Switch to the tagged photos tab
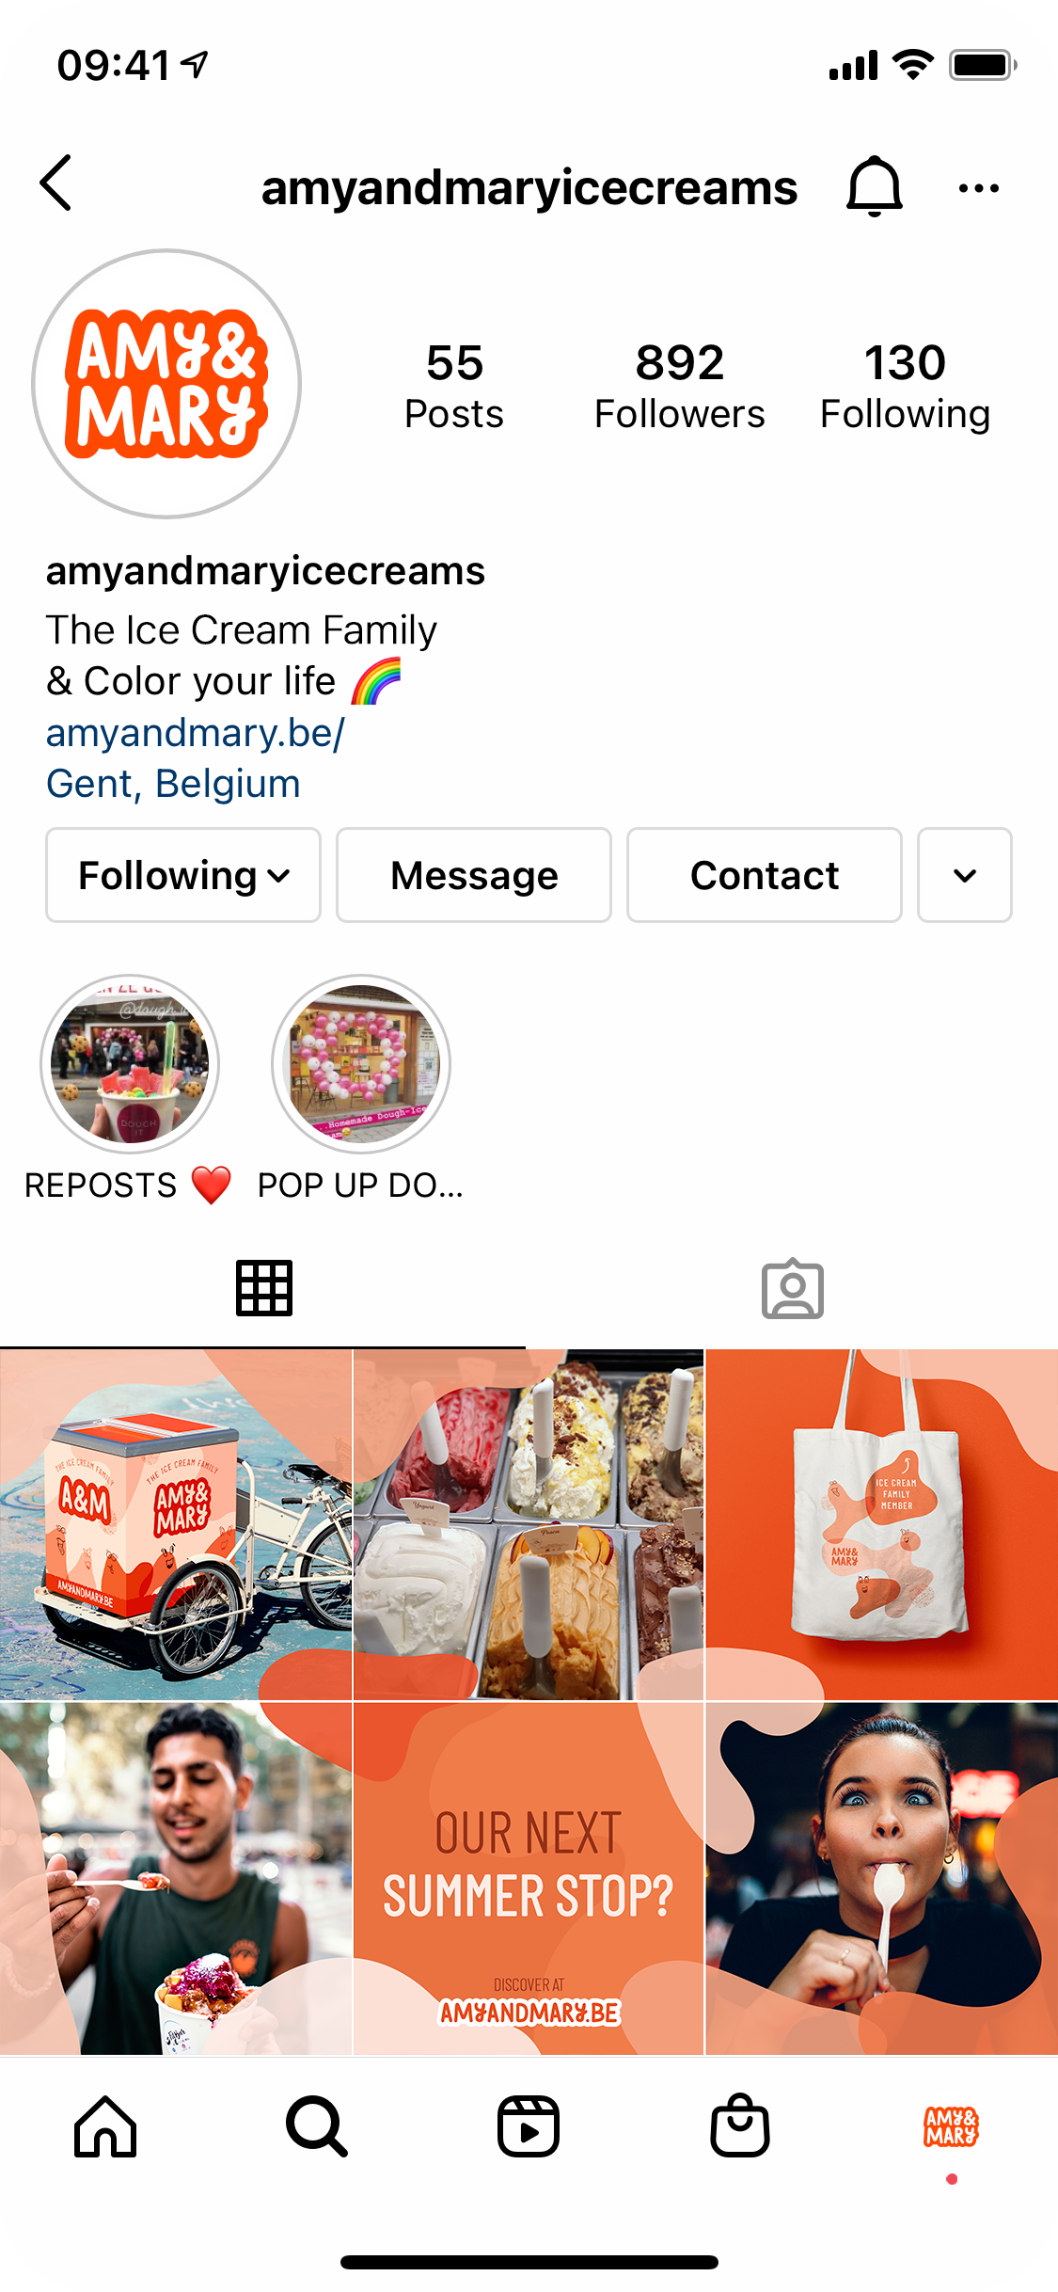 tap(793, 1288)
